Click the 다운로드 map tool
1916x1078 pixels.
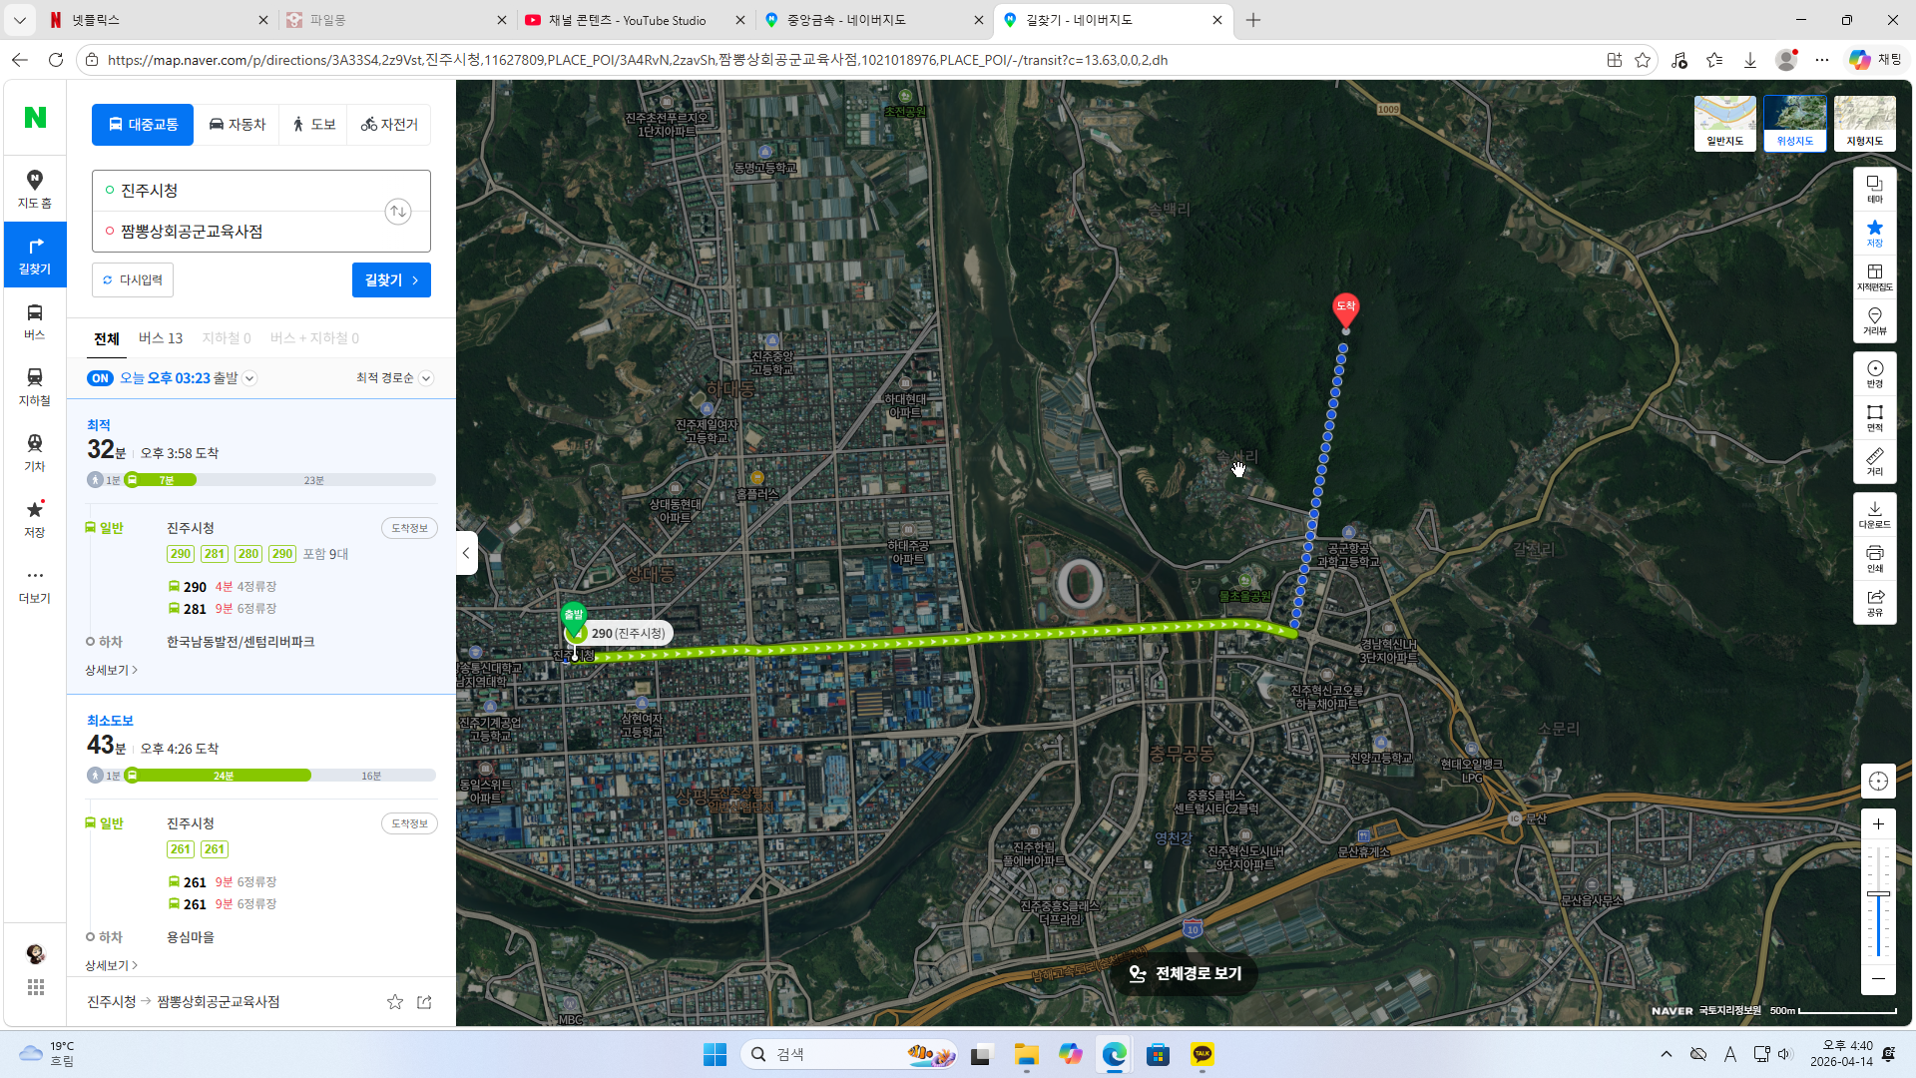pyautogui.click(x=1875, y=514)
